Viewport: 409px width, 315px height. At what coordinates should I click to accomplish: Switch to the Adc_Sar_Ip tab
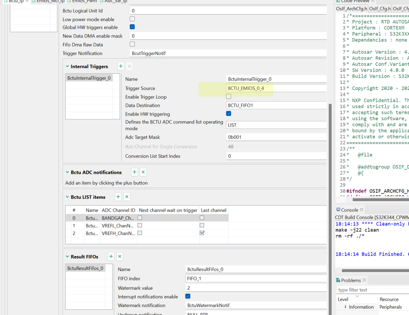coord(114,1)
